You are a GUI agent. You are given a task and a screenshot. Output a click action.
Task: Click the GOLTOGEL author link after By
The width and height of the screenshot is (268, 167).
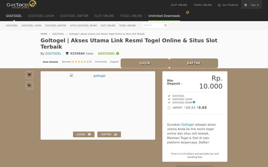click(53, 53)
